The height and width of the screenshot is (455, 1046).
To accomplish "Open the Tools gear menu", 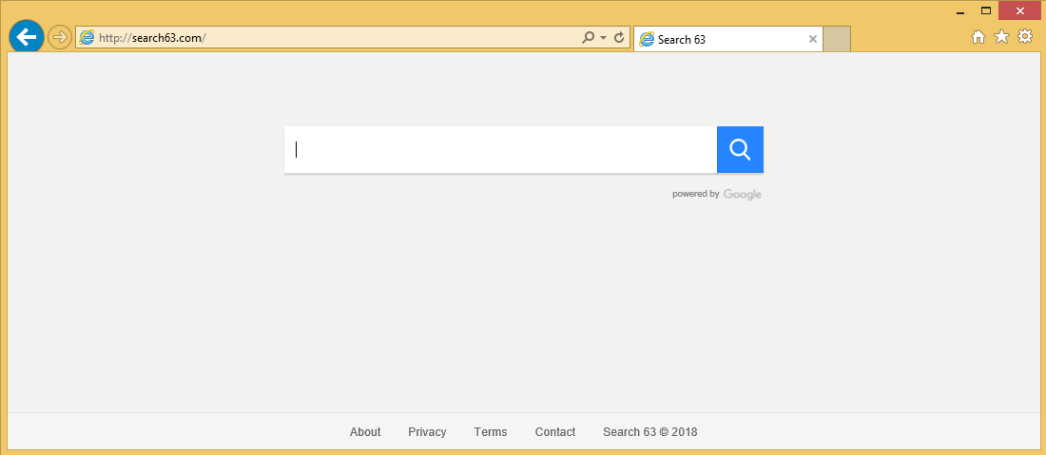I will [x=1025, y=37].
